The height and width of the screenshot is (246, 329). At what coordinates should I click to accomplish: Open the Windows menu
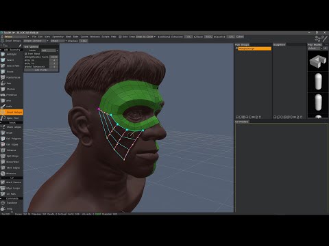(x=95, y=37)
